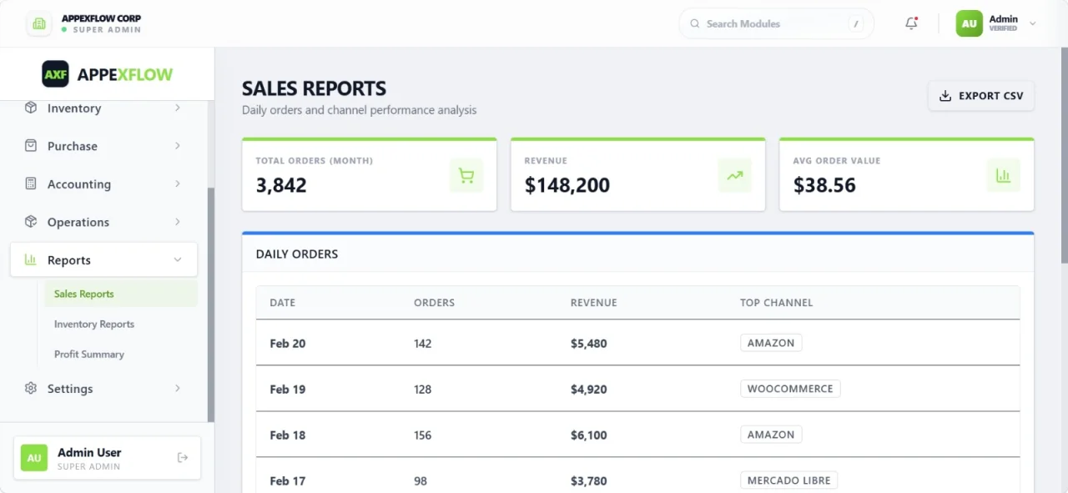This screenshot has width=1068, height=493.
Task: Expand the Operations menu chevron
Action: (x=178, y=222)
